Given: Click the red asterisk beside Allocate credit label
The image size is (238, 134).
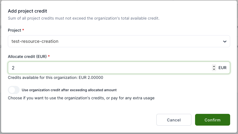Looking at the screenshot, I should coord(49,56).
